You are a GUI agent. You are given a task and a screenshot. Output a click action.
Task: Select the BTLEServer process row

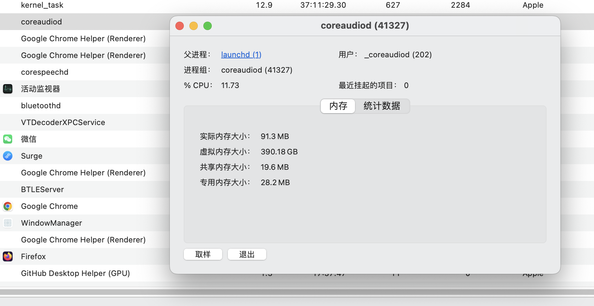pyautogui.click(x=42, y=189)
